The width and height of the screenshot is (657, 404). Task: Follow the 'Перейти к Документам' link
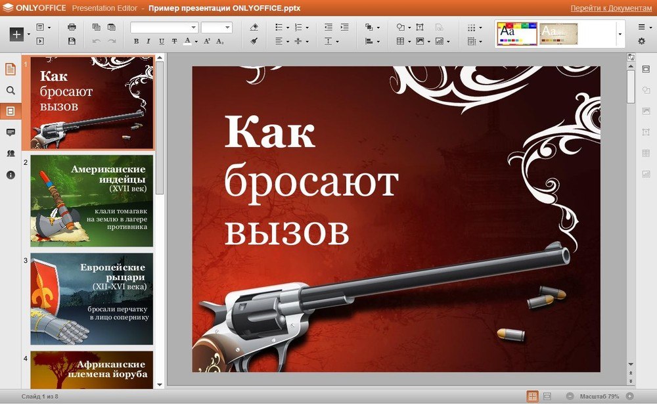click(x=611, y=8)
